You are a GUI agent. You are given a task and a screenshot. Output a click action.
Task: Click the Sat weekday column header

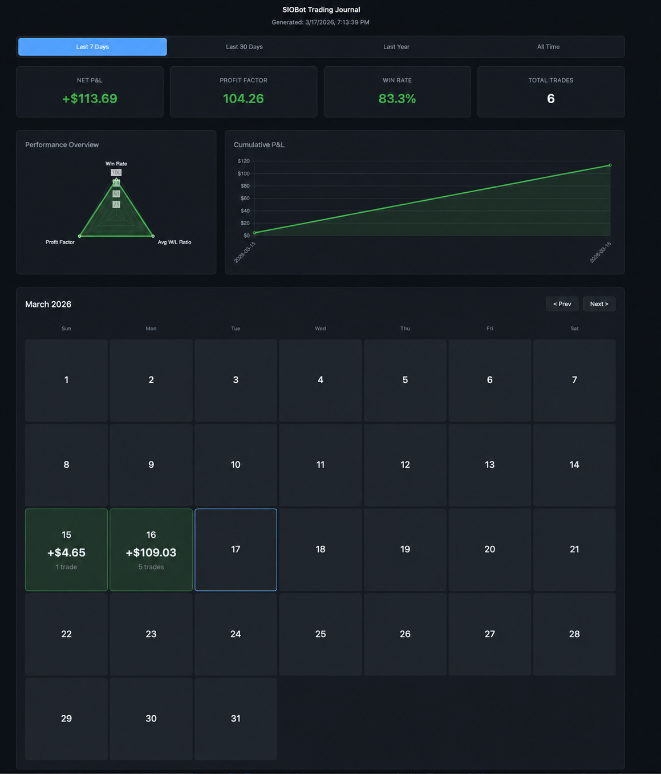point(574,329)
